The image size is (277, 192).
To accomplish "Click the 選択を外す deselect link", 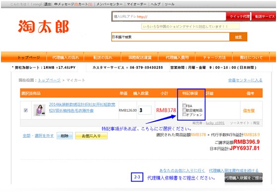I will 44,135.
